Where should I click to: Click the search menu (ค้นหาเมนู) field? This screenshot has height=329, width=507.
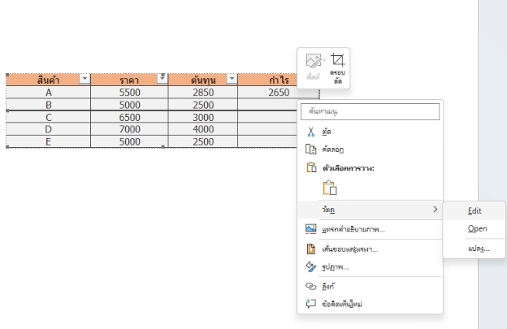pos(370,110)
